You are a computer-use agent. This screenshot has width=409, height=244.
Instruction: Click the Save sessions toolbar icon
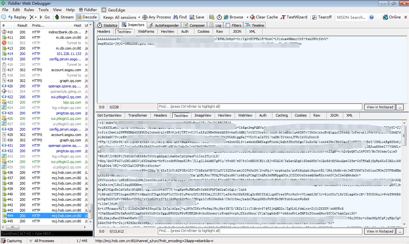point(197,17)
